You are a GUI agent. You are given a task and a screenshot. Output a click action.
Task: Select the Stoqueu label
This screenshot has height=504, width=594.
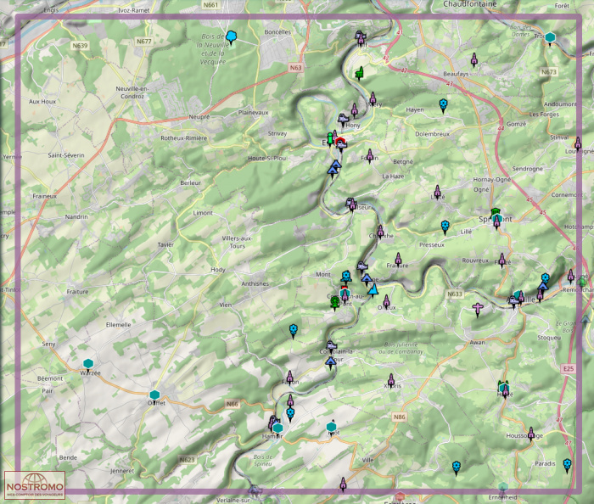pyautogui.click(x=549, y=338)
